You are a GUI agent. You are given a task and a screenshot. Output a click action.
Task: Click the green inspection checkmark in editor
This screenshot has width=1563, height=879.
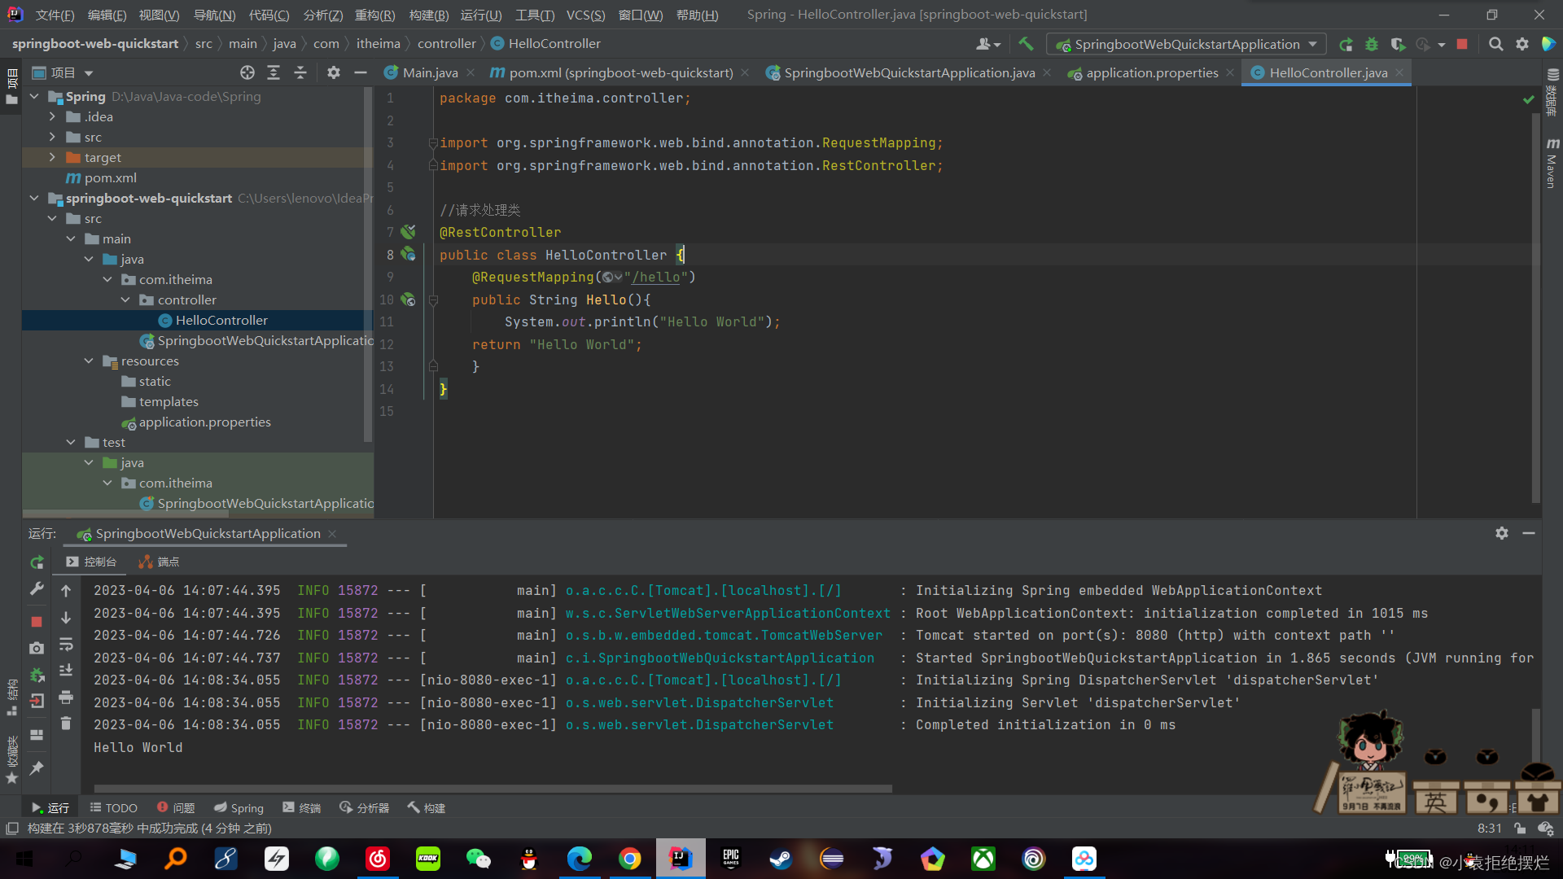pyautogui.click(x=1528, y=99)
